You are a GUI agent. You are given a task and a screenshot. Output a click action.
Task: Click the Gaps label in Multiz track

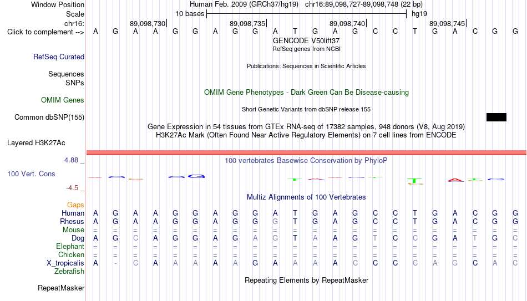[75, 205]
